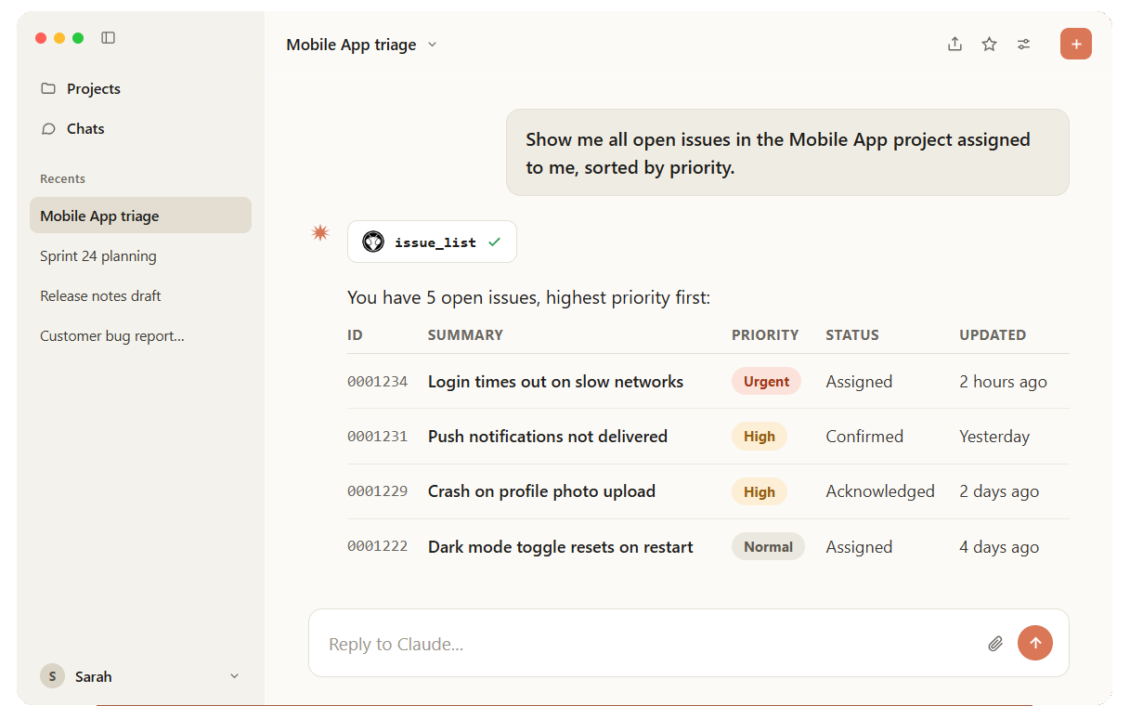Click the green maximize window button
Screen dimensions: 1130x719
point(78,38)
